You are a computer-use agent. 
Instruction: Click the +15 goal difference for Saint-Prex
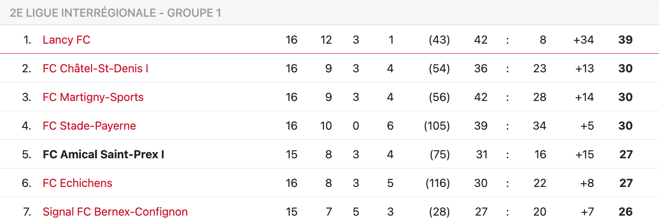click(x=583, y=154)
